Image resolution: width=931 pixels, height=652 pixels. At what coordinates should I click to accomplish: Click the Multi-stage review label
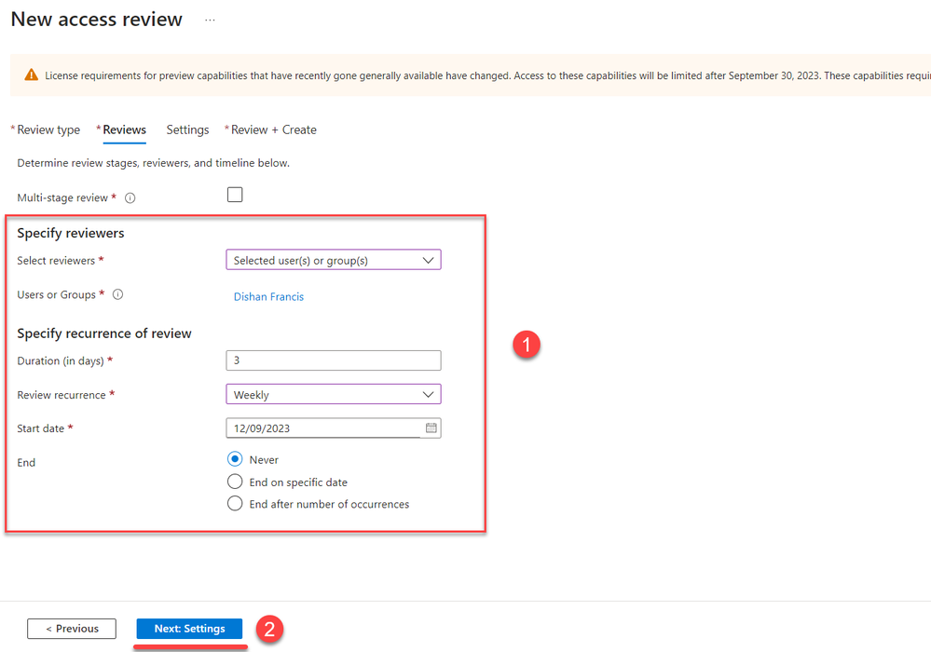click(x=62, y=198)
